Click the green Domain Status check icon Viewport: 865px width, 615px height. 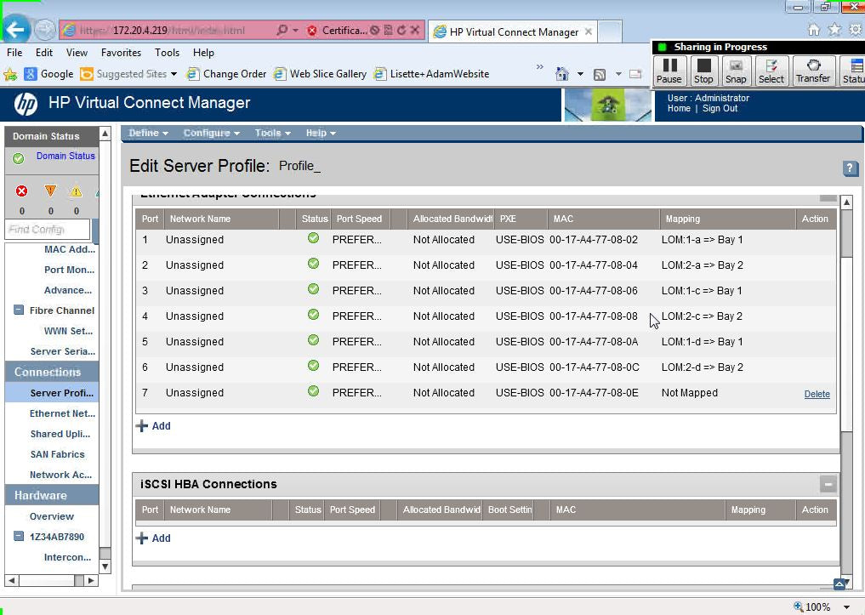18,158
